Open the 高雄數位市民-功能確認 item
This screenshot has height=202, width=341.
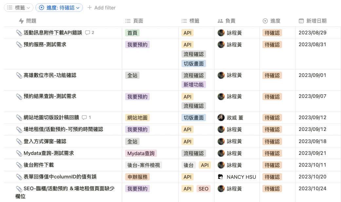click(50, 75)
